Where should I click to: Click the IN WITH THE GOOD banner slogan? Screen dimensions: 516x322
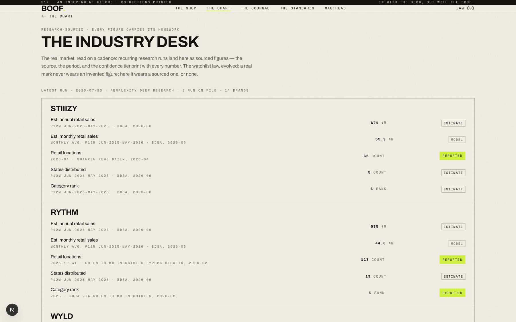(427, 2)
